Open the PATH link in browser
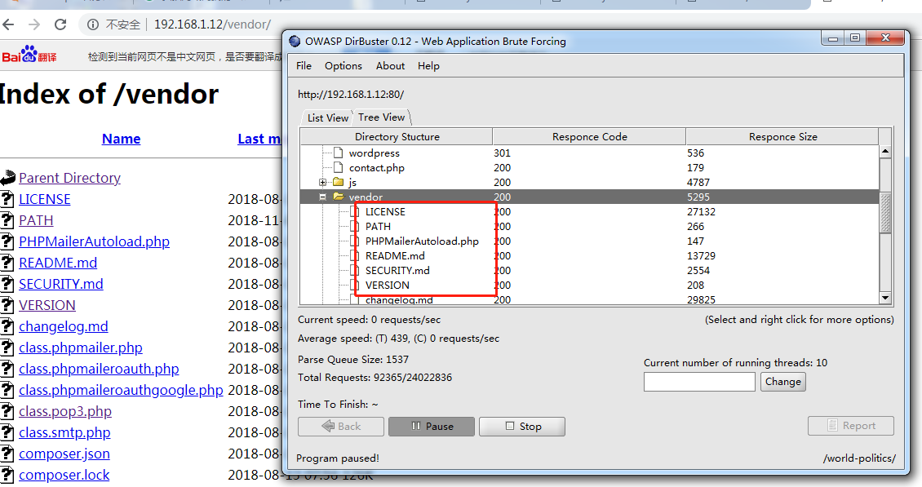 tap(36, 220)
